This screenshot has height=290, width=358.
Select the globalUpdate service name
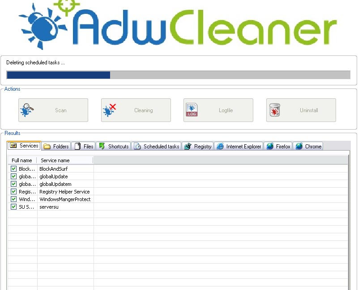click(x=53, y=177)
